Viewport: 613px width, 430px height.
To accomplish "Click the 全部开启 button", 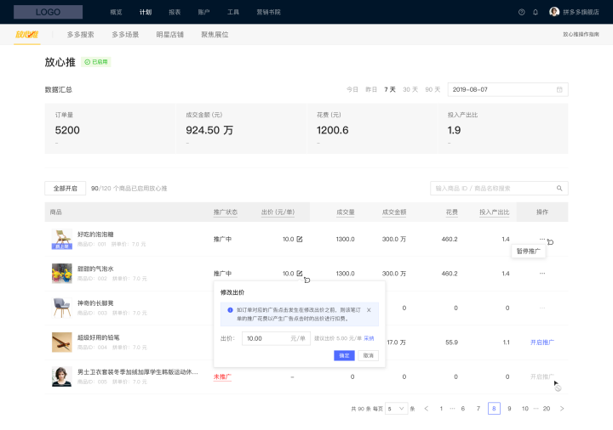I will [65, 188].
